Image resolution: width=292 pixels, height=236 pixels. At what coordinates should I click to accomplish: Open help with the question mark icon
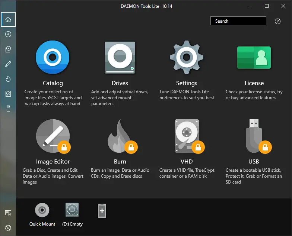point(278,22)
